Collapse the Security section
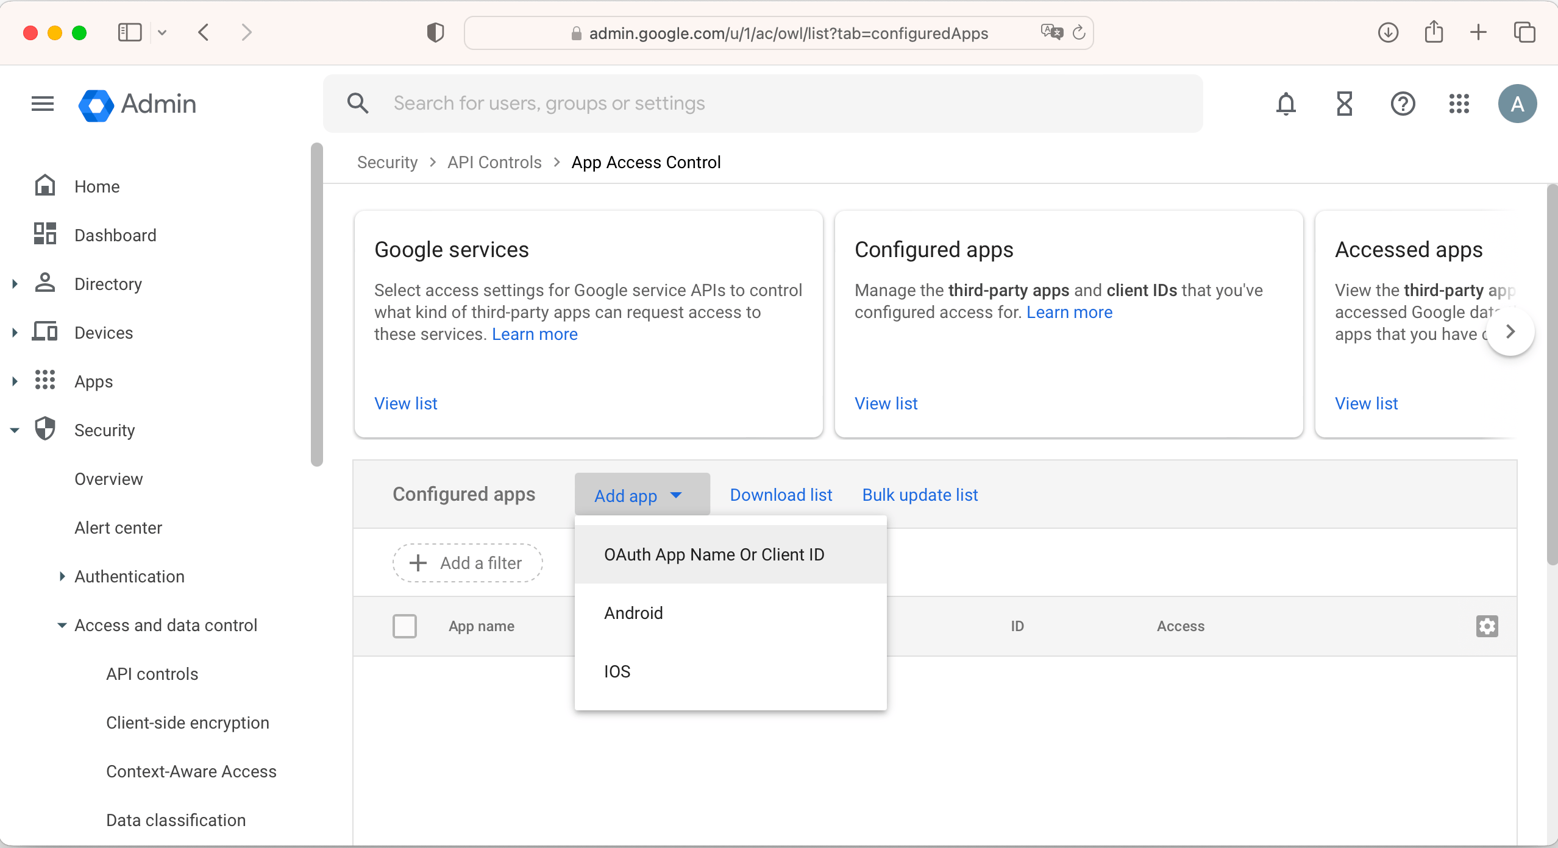This screenshot has width=1558, height=848. pos(15,430)
